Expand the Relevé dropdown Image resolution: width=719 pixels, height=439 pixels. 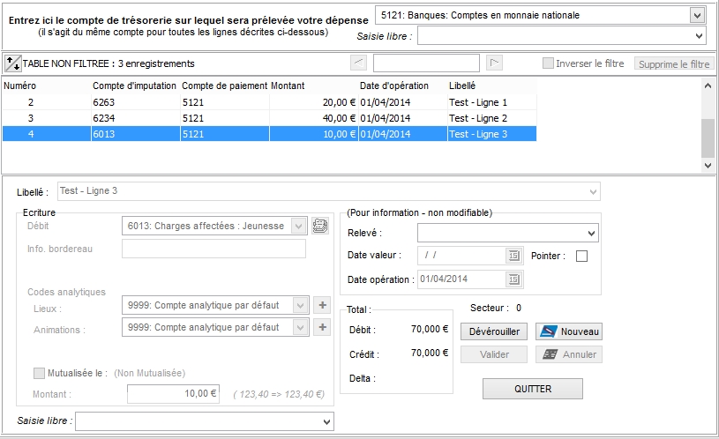coord(591,233)
